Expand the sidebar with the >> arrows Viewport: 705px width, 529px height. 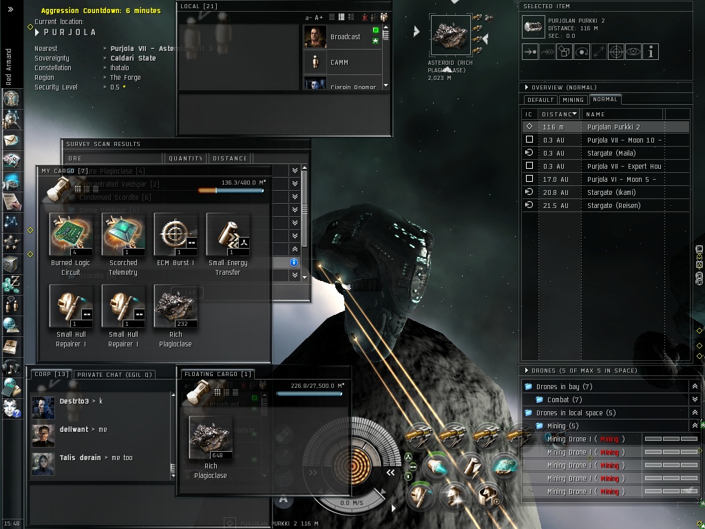click(x=11, y=9)
